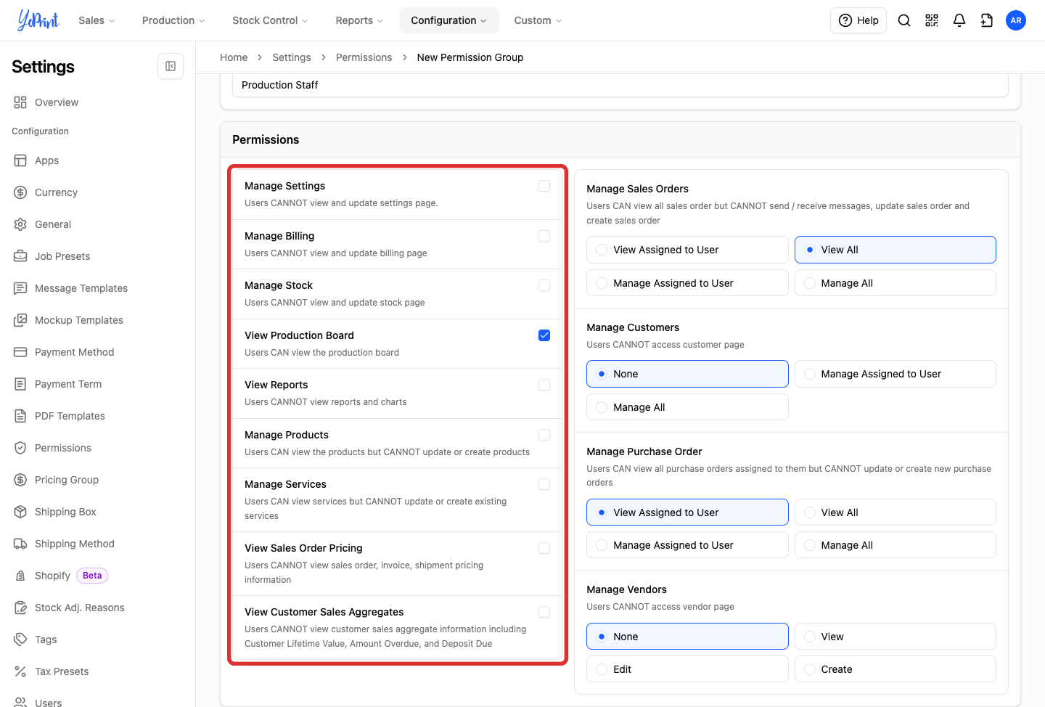
Task: Expand the Stock Control dropdown
Action: click(270, 20)
